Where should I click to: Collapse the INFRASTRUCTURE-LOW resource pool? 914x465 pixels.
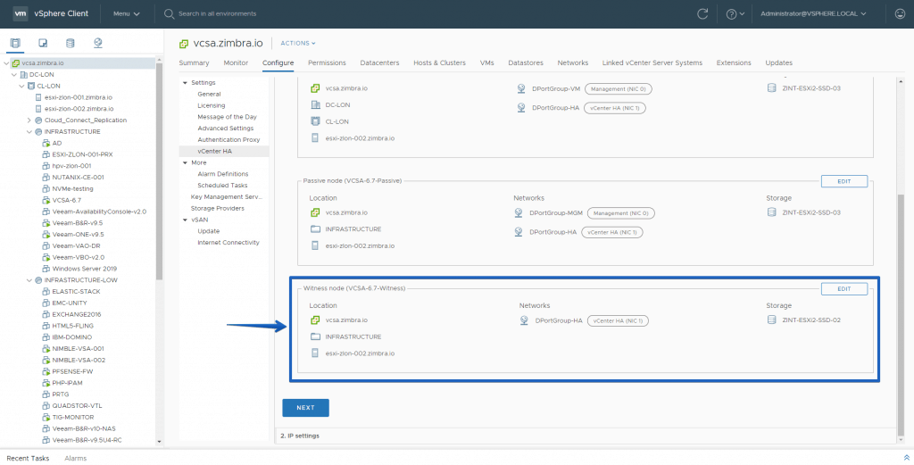pos(29,279)
